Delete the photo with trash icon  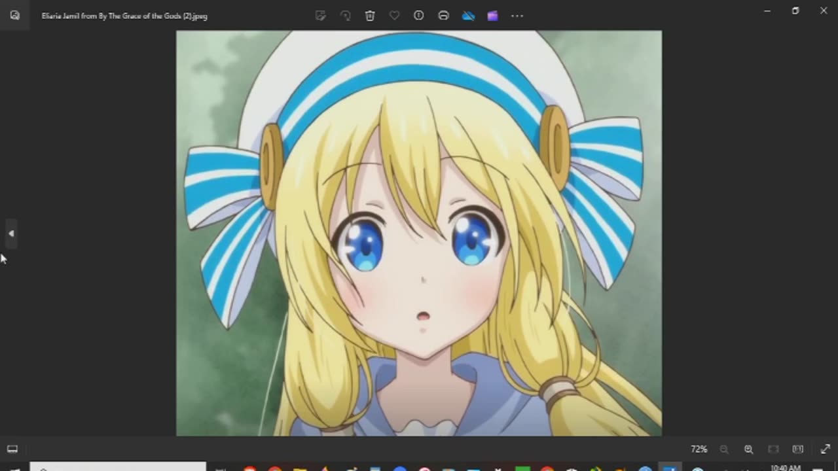(370, 16)
